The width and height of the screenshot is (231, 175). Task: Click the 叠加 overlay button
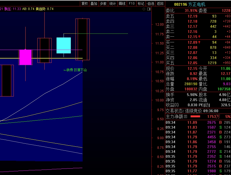[x=94, y=4]
